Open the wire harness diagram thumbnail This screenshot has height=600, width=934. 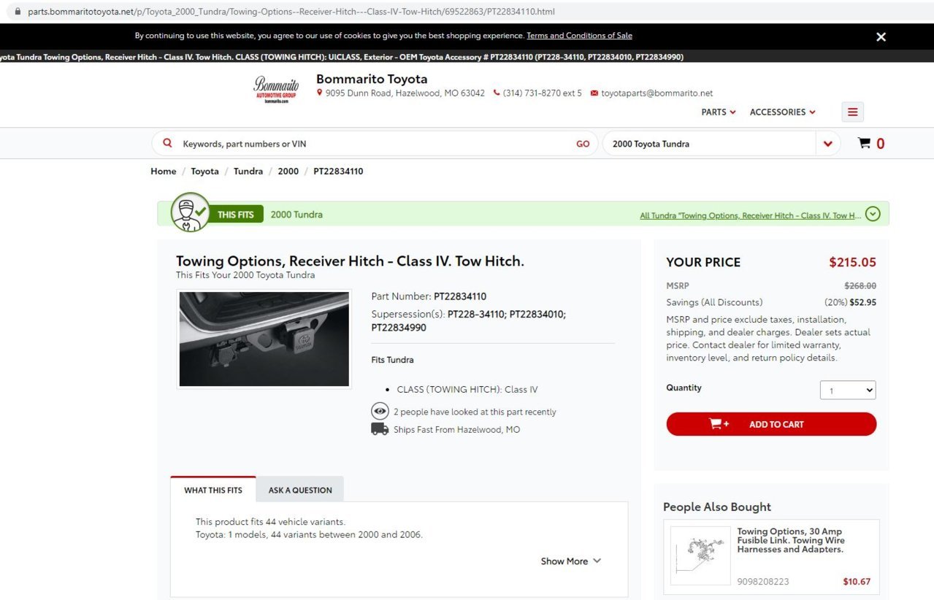[x=700, y=556]
